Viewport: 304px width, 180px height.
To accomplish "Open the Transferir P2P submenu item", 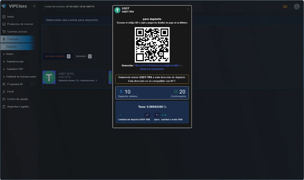I will tap(15, 69).
